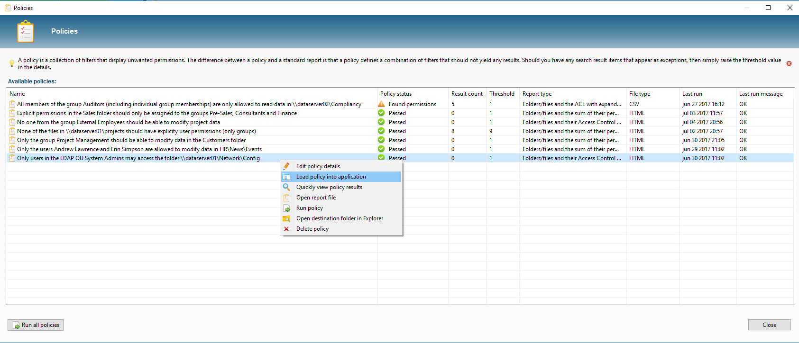Image resolution: width=799 pixels, height=343 pixels.
Task: Click the report icon beside Open report file
Action: 286,198
